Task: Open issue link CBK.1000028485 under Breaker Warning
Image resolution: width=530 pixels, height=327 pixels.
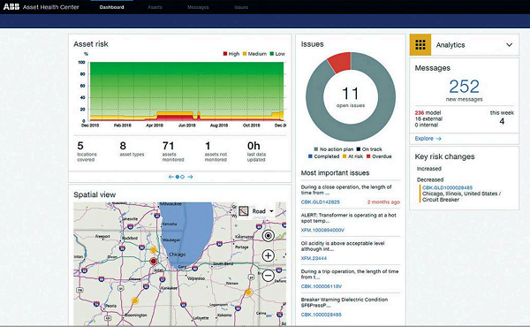Action: pos(322,315)
